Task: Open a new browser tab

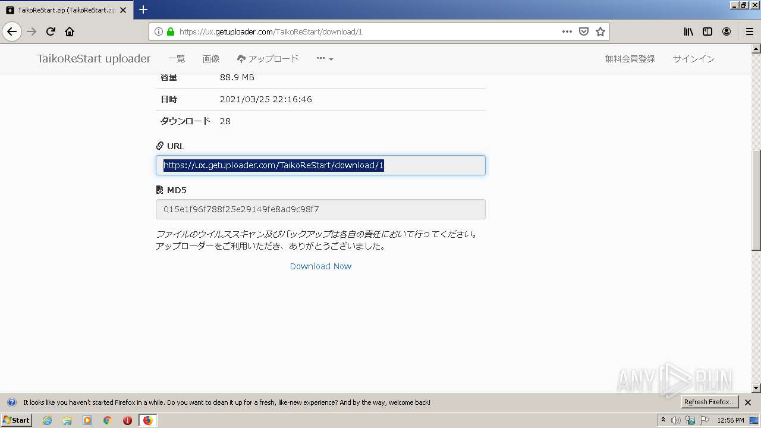Action: pos(143,10)
